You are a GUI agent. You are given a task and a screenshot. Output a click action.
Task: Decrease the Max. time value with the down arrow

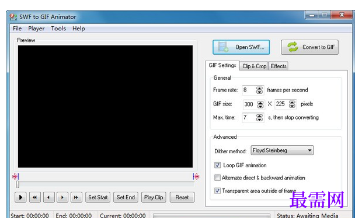pos(259,119)
